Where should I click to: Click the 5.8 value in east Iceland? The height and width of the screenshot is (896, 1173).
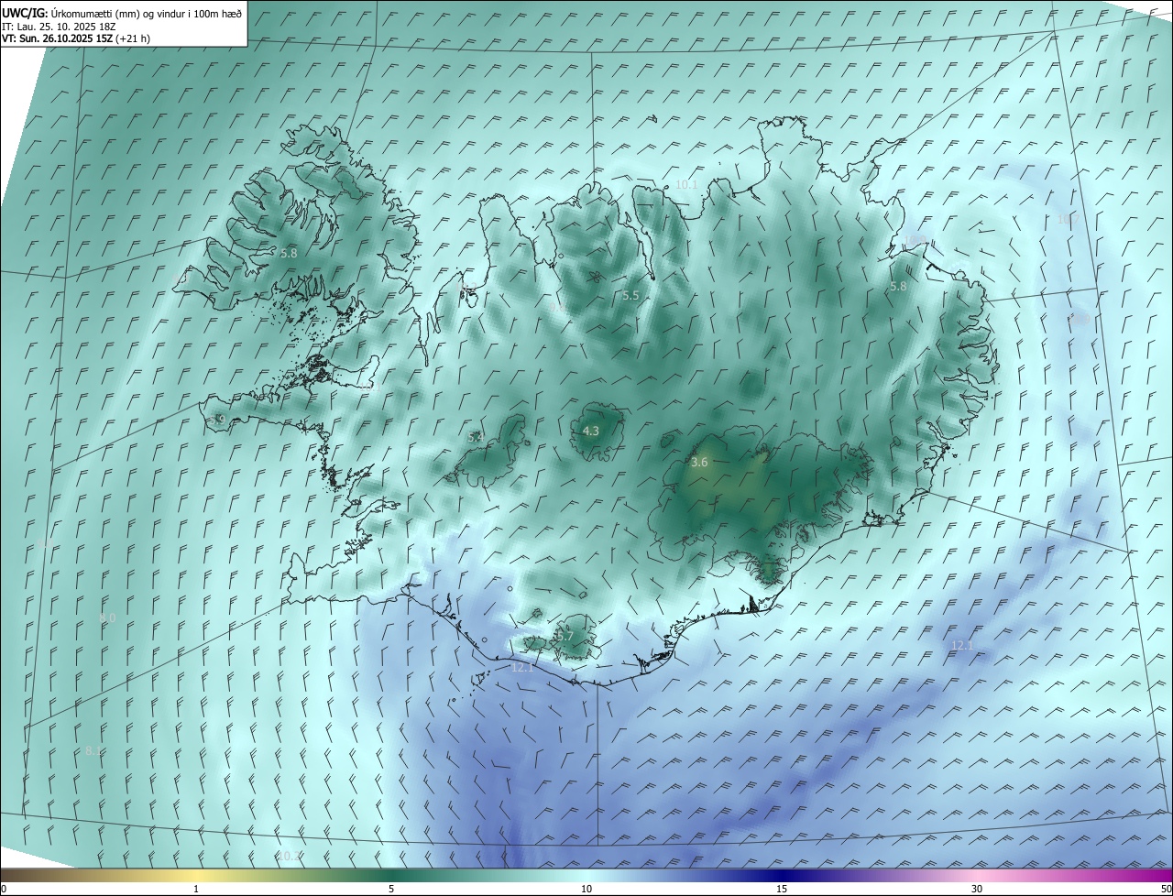(x=898, y=287)
